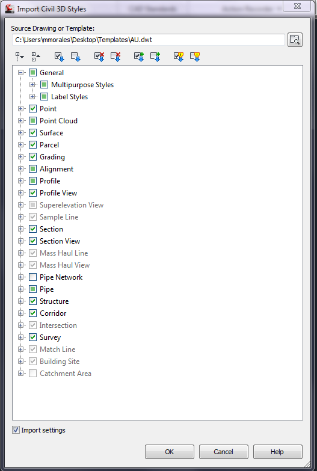The image size is (317, 471).
Task: Collapse the General tree node
Action: click(20, 72)
